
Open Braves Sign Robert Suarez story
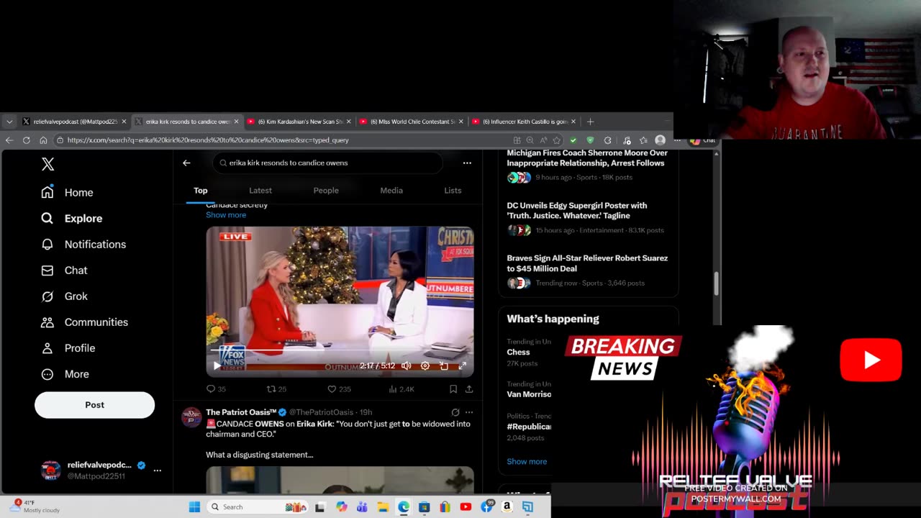coord(587,263)
